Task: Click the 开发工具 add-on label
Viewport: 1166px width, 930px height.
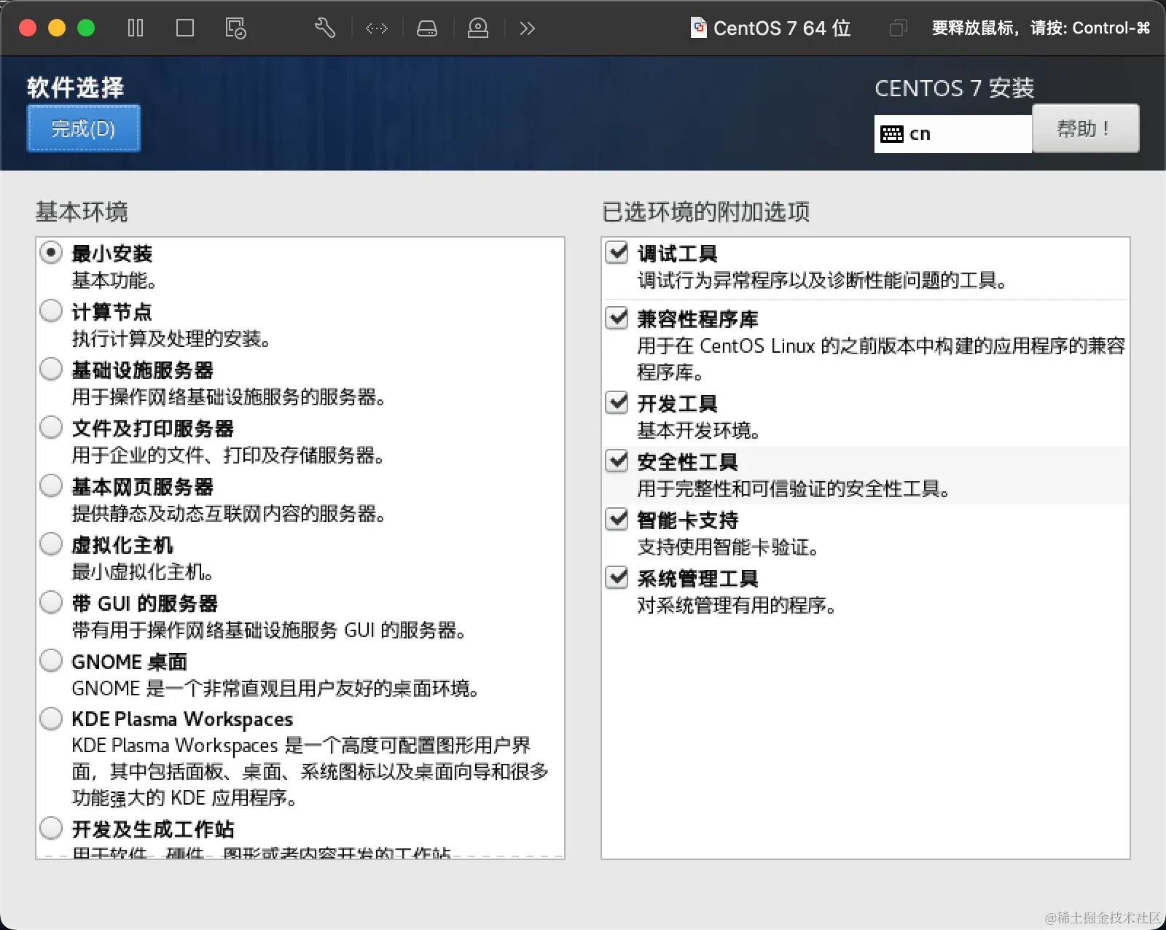Action: [x=678, y=404]
